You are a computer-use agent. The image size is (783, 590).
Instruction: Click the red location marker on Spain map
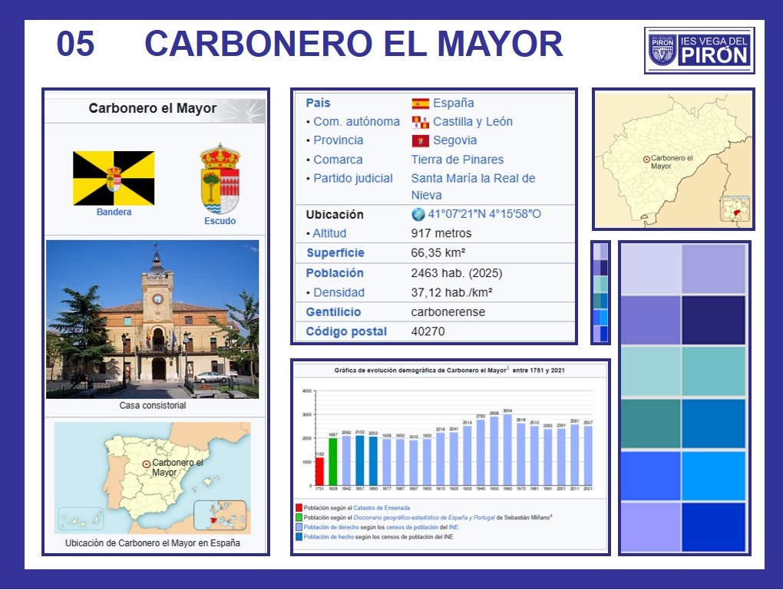click(146, 464)
